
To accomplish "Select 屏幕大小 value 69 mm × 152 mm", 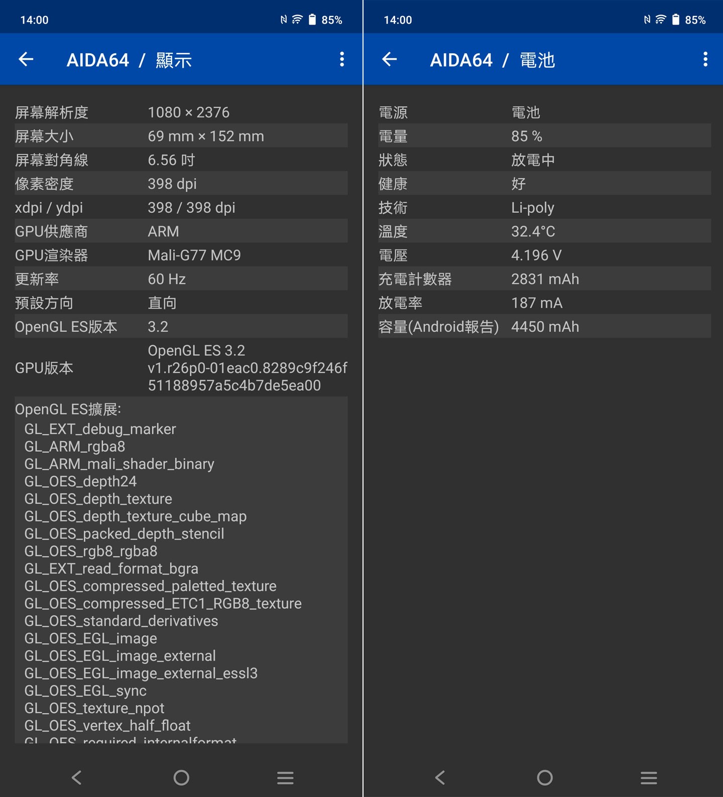I will 206,136.
